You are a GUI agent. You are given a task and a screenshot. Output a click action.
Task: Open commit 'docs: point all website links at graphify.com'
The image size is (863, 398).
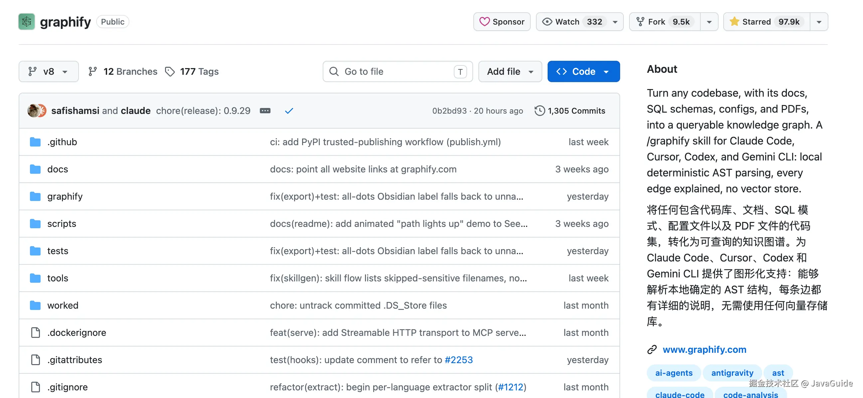click(363, 169)
